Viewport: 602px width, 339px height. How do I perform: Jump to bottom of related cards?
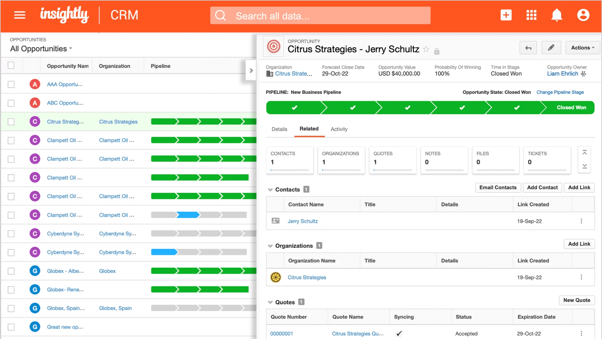pos(584,166)
